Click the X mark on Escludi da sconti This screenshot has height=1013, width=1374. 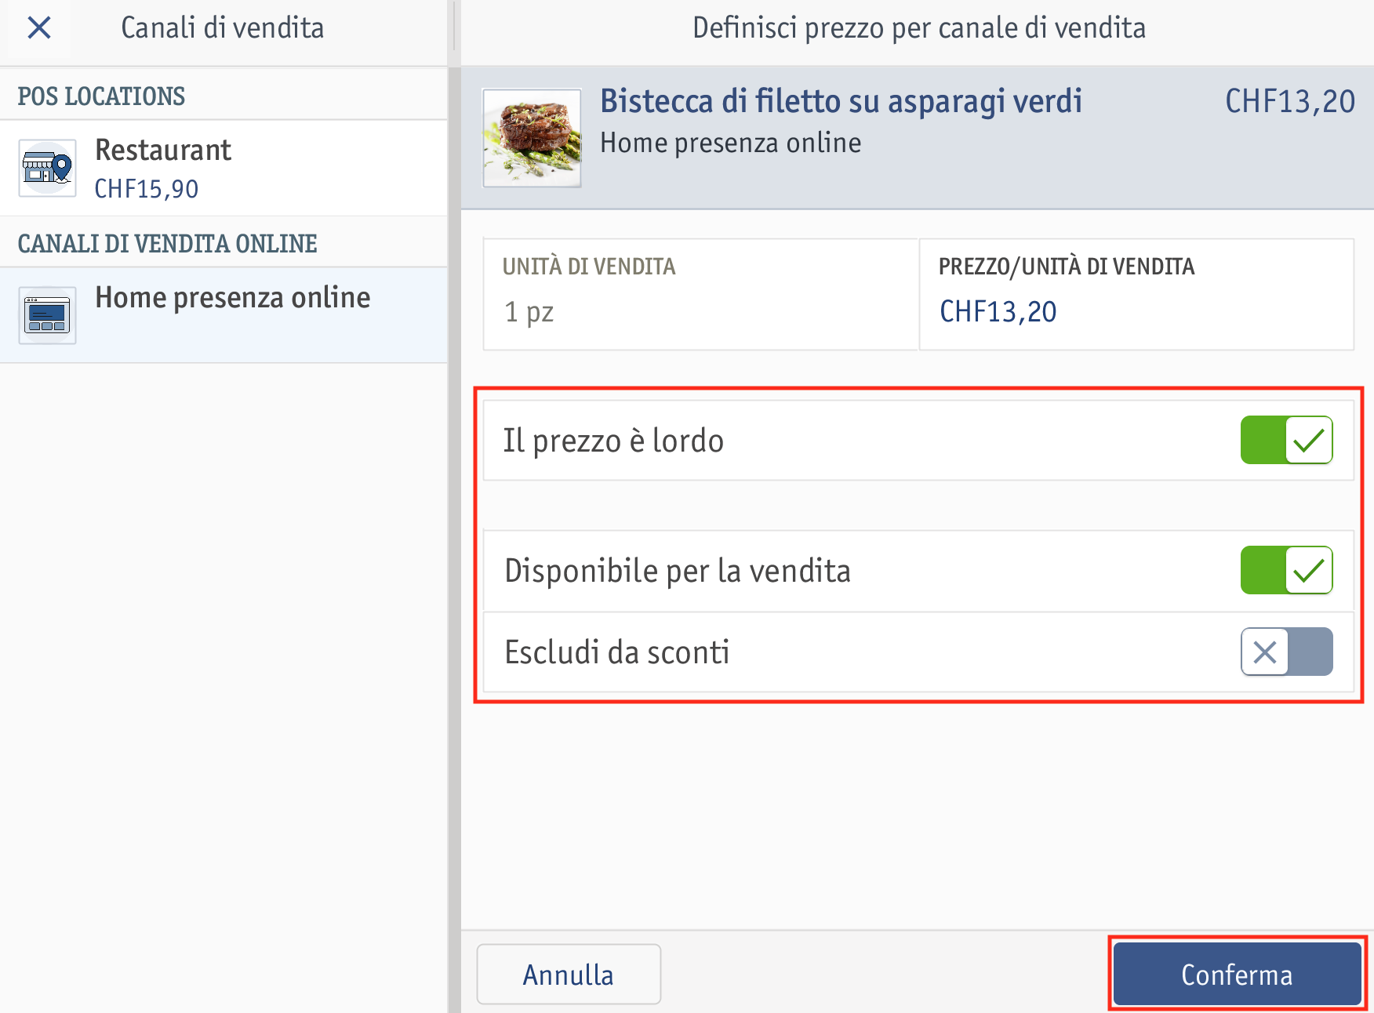tap(1264, 652)
